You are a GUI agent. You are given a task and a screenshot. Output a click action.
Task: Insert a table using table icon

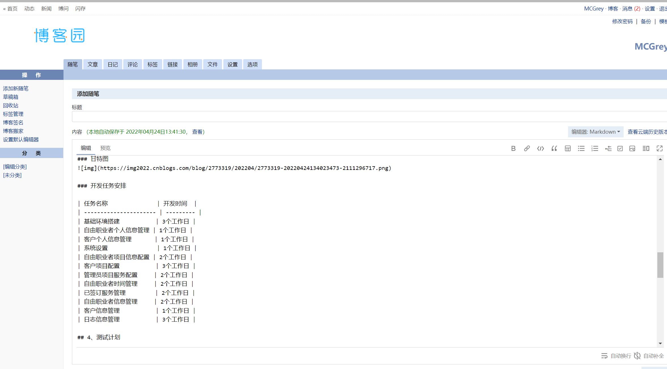568,148
